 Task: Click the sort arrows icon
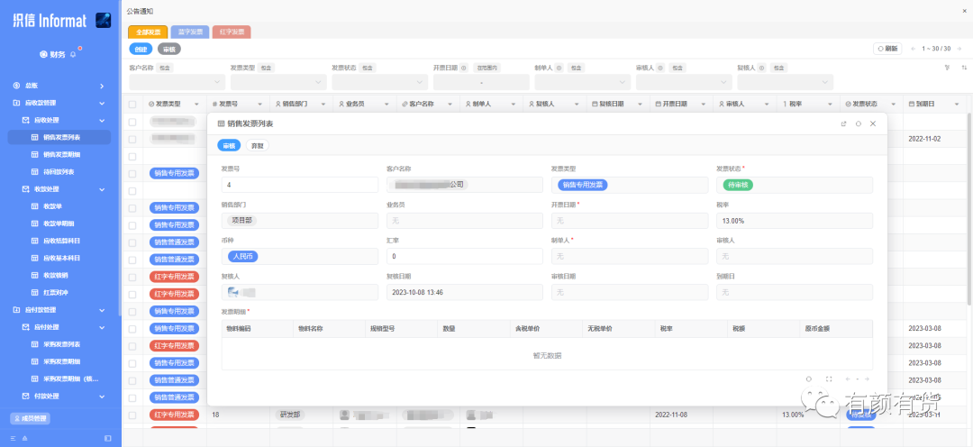[964, 67]
